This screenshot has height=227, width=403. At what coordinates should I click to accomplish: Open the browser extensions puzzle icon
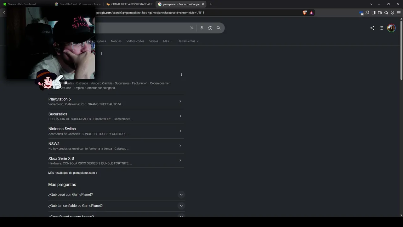[367, 13]
